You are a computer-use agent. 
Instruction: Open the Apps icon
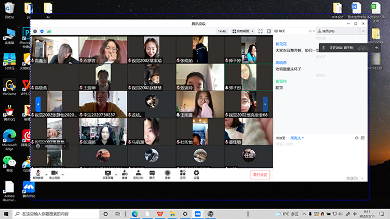click(183, 175)
